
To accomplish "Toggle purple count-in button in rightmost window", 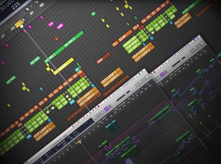I will (x=162, y=75).
